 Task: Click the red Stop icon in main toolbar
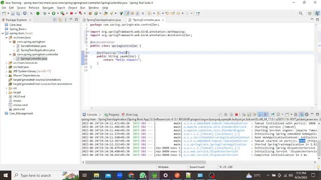point(71,13)
